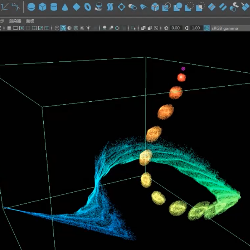
Task: Toggle Smooth Shade All (highlighted cube)
Action: (63, 28)
